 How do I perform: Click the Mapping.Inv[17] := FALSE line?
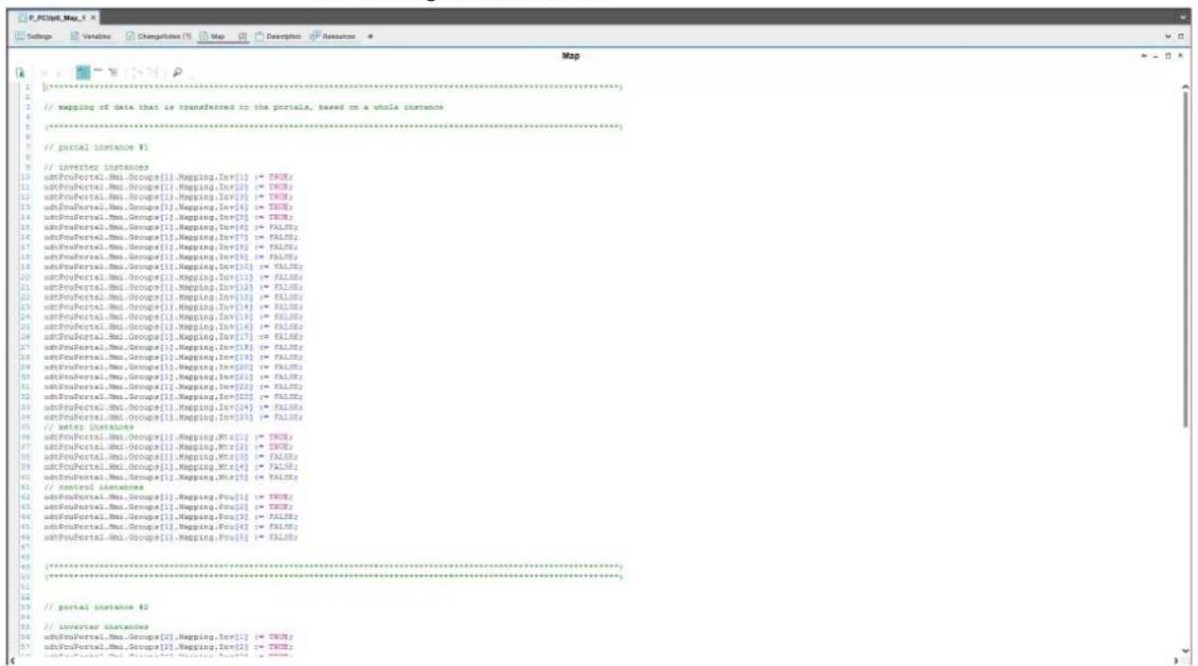click(173, 336)
